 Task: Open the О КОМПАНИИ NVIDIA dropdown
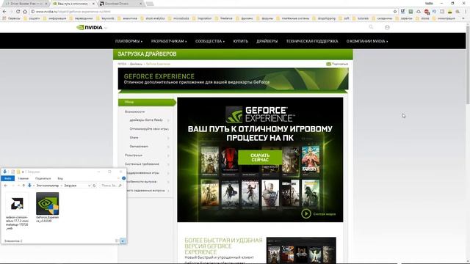367,41
